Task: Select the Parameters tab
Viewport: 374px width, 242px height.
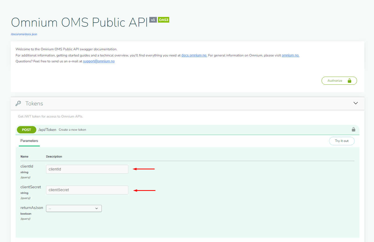Action: [29, 141]
